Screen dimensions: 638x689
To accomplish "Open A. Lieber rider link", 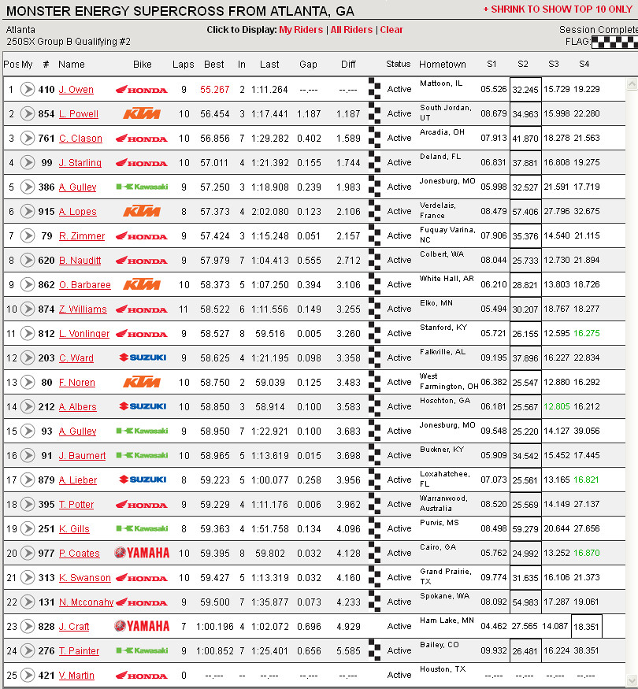I will pos(78,480).
